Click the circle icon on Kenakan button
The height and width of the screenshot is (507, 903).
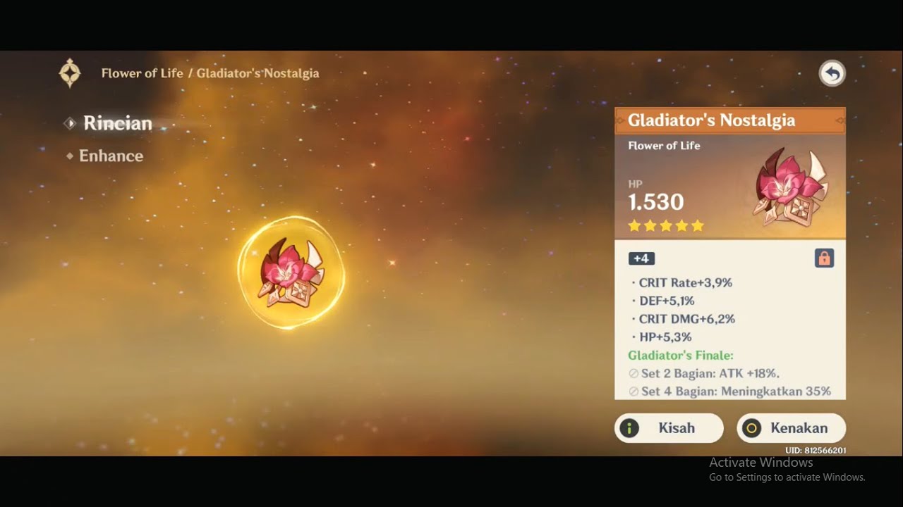click(752, 428)
